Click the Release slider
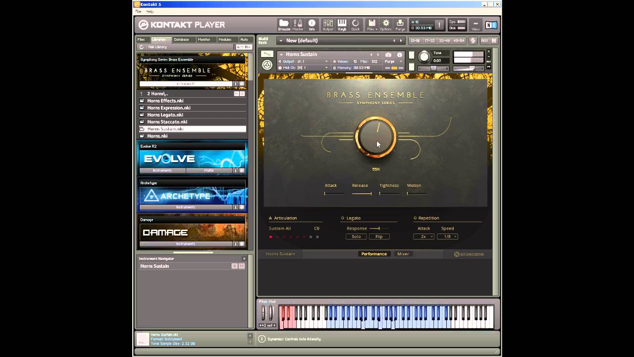The image size is (634, 357). click(362, 193)
